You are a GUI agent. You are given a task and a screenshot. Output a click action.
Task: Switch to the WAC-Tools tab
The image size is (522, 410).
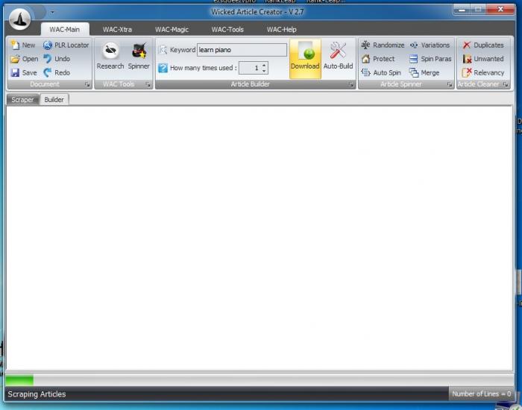click(227, 29)
